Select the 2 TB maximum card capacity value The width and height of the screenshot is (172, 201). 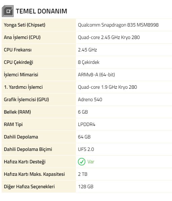[83, 174]
